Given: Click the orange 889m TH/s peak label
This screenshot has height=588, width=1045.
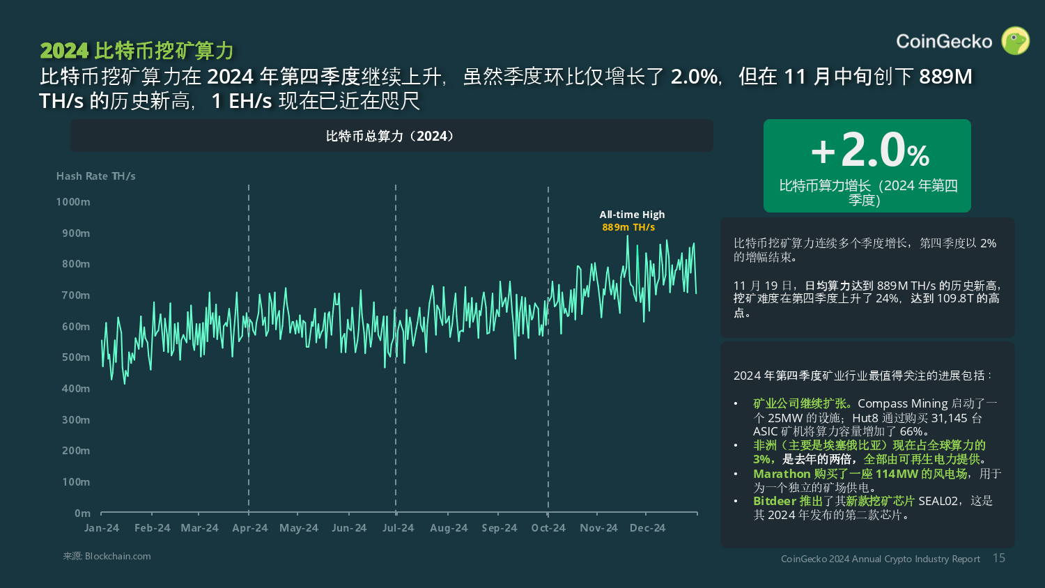Looking at the screenshot, I should [628, 227].
